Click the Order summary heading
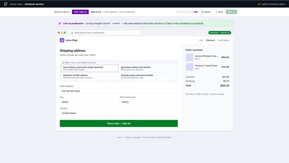The height and width of the screenshot is (163, 289). click(194, 50)
